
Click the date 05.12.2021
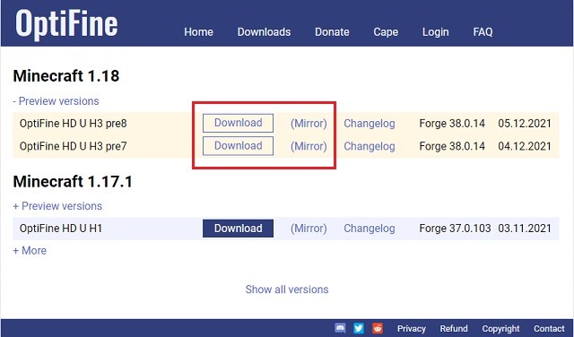point(525,124)
